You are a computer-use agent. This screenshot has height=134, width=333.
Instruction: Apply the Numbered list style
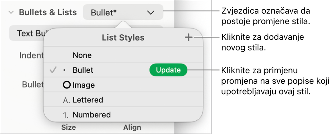pos(91,115)
